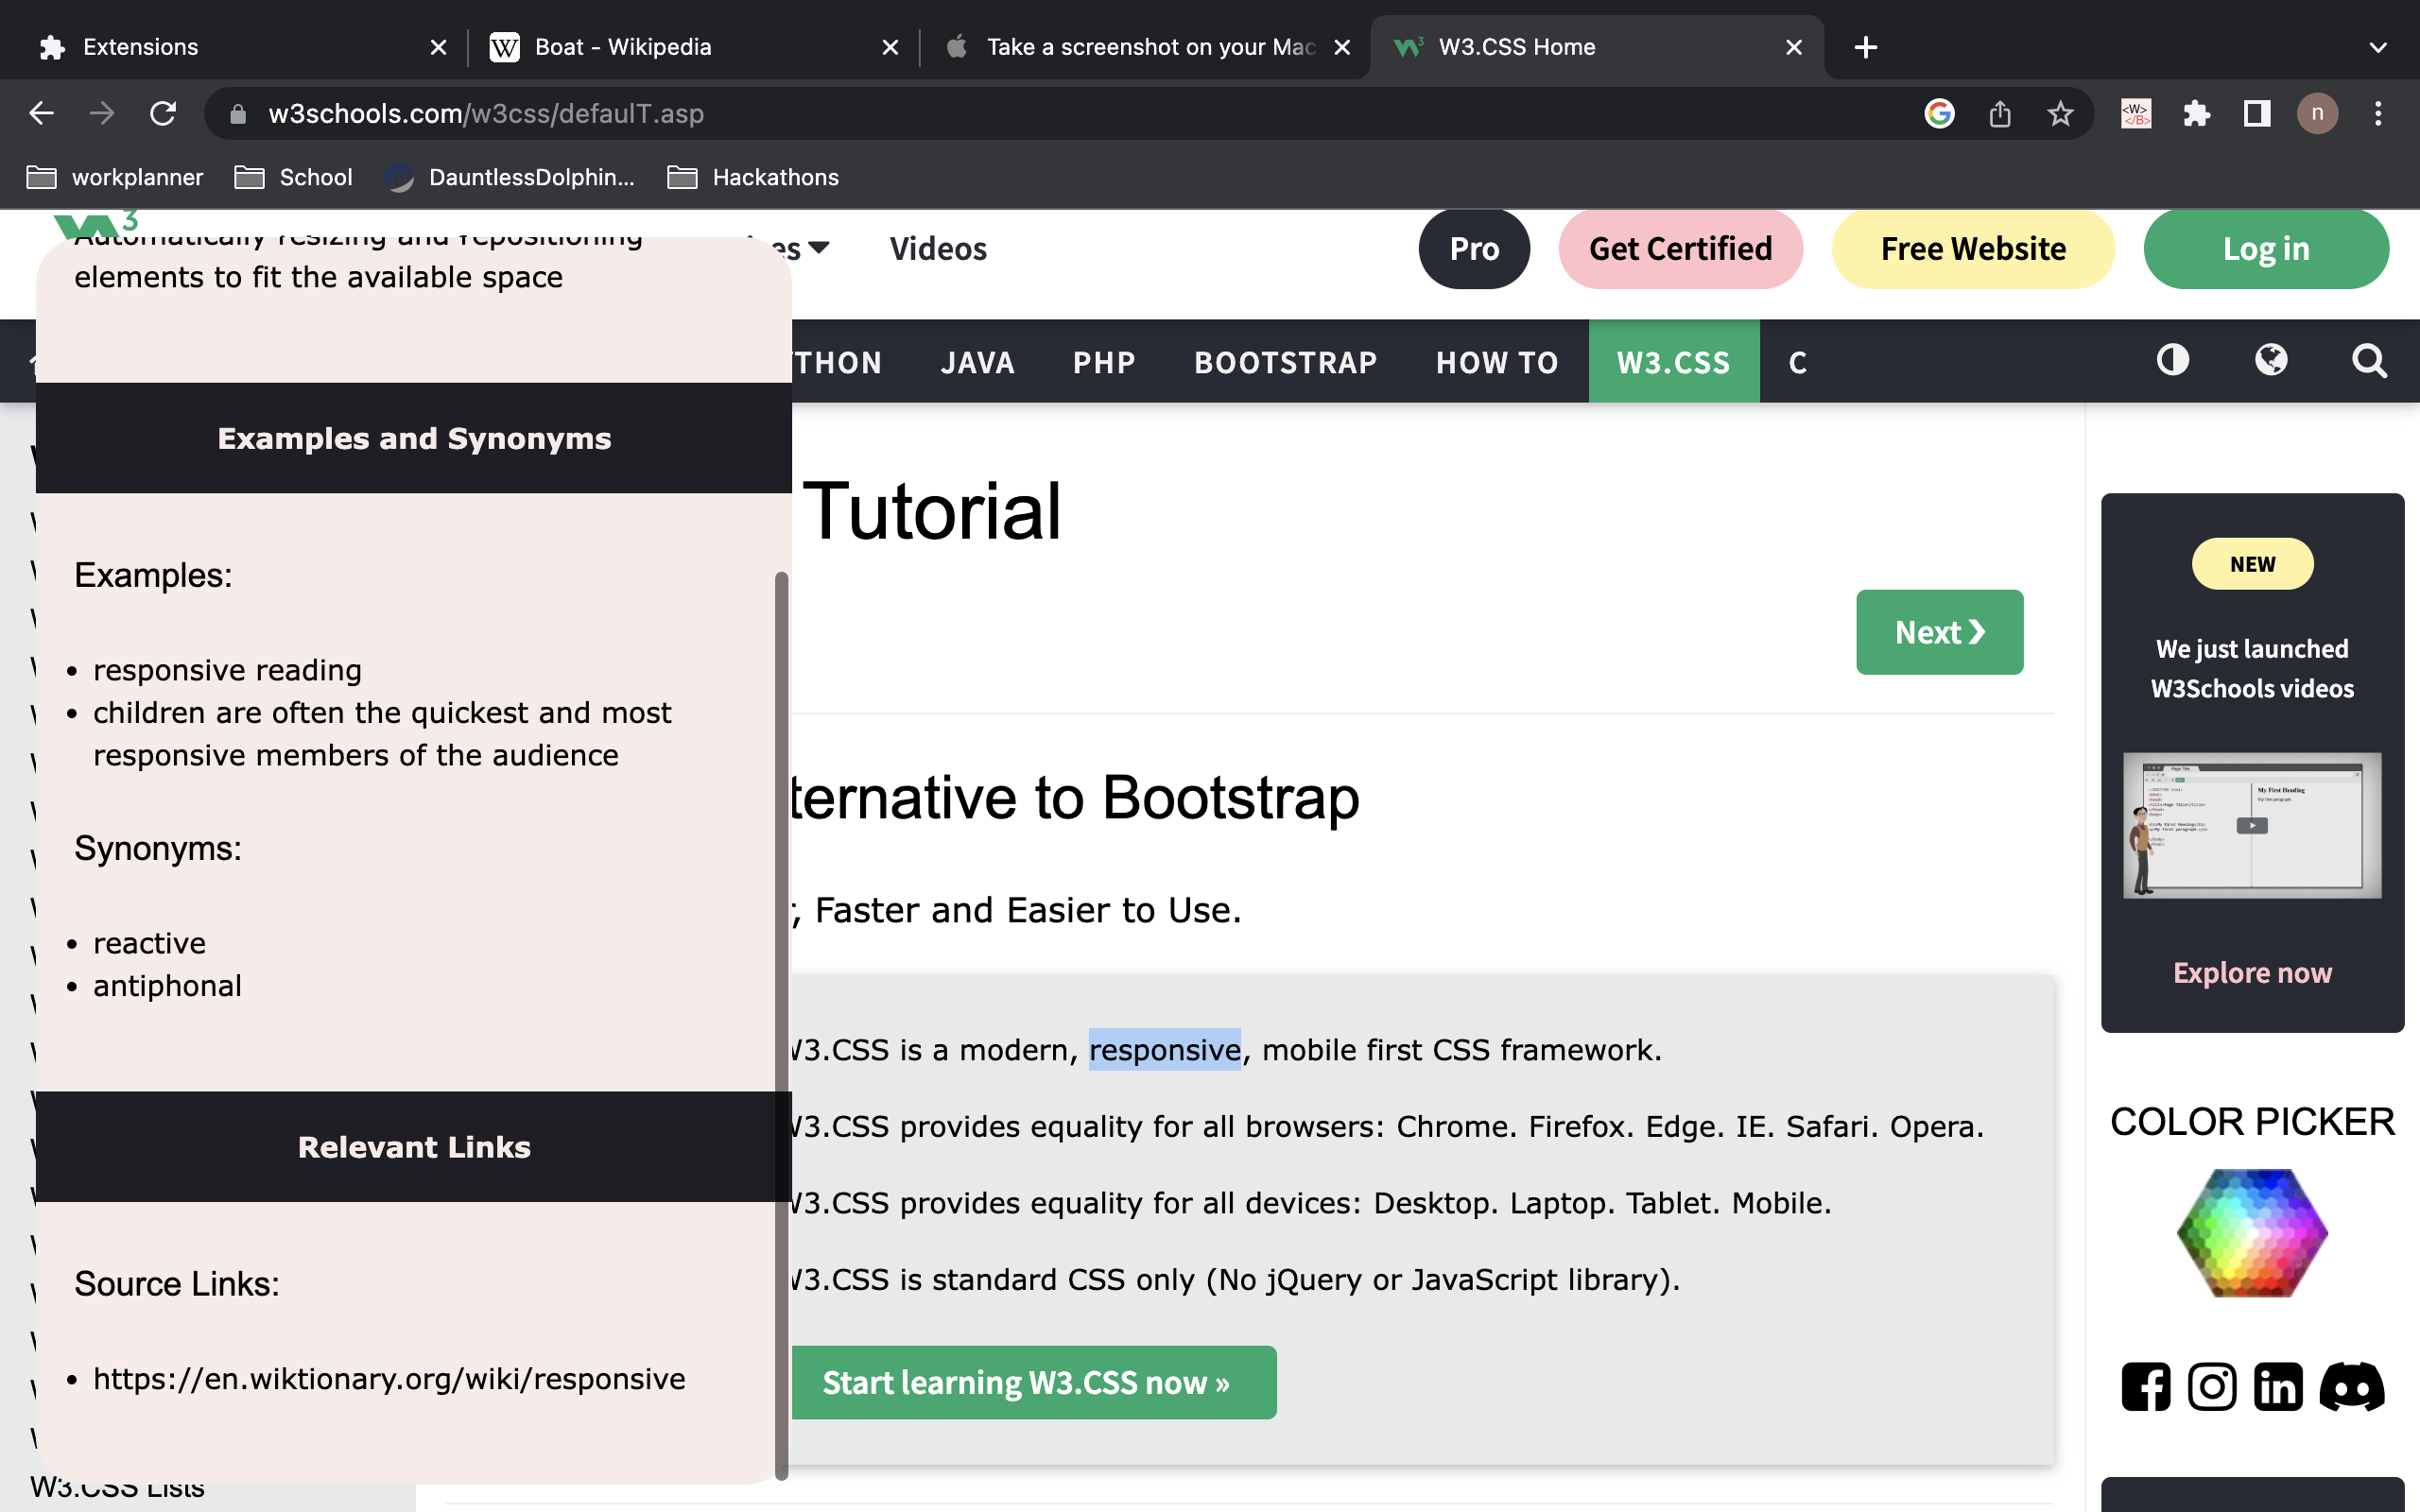This screenshot has width=2420, height=1512.
Task: Switch to Boat - Wikipedia tab
Action: [623, 47]
